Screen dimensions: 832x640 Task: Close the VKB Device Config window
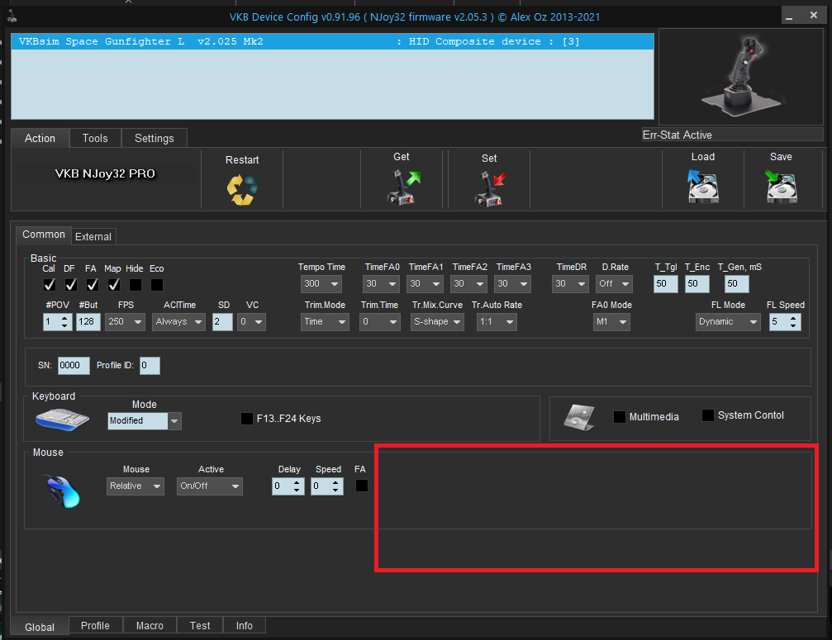tap(814, 16)
